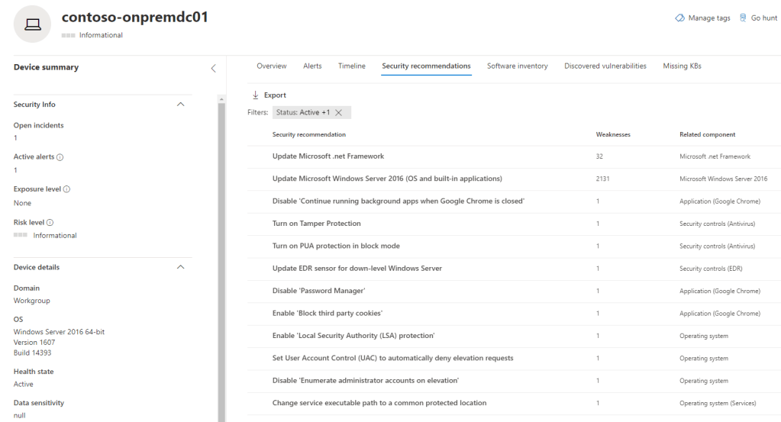781x422 pixels.
Task: Switch to the Overview tab
Action: 271,66
